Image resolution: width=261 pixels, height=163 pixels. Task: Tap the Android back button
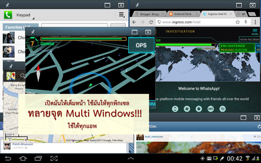point(8,158)
